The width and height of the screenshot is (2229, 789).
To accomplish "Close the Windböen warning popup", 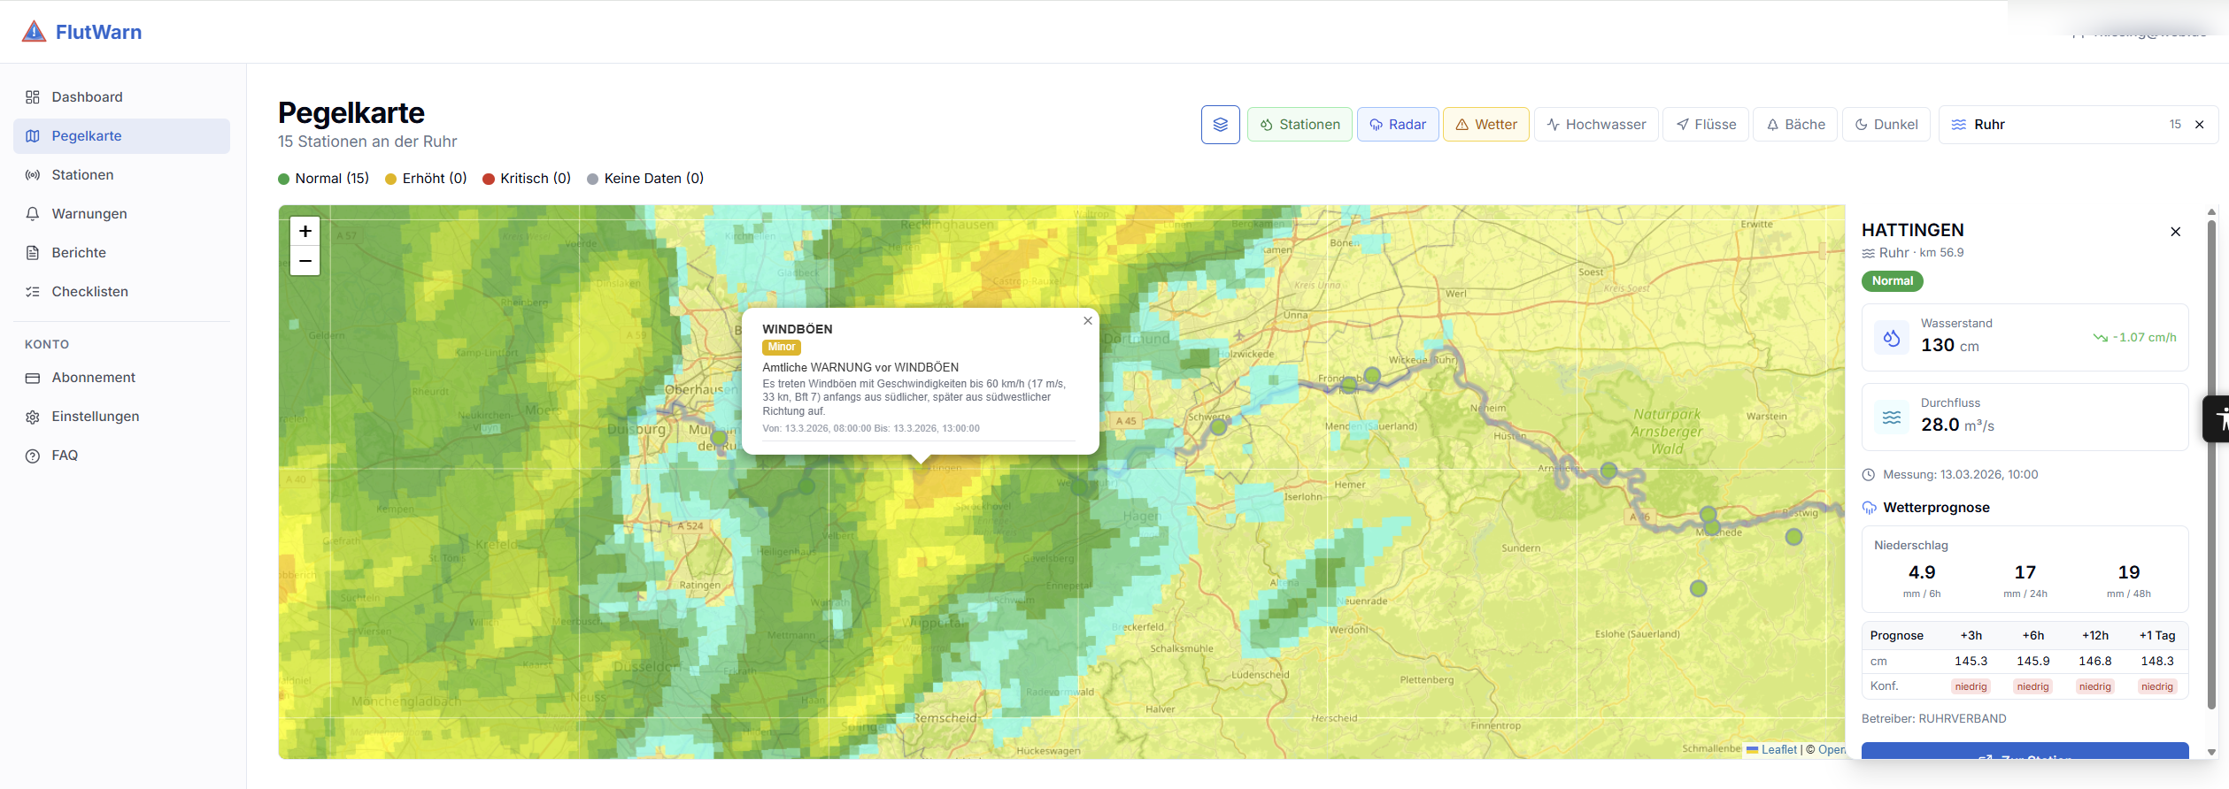I will coord(1088,321).
